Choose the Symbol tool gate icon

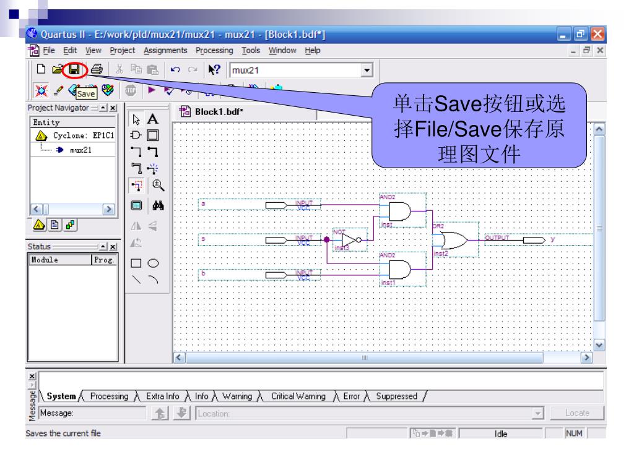[x=136, y=135]
